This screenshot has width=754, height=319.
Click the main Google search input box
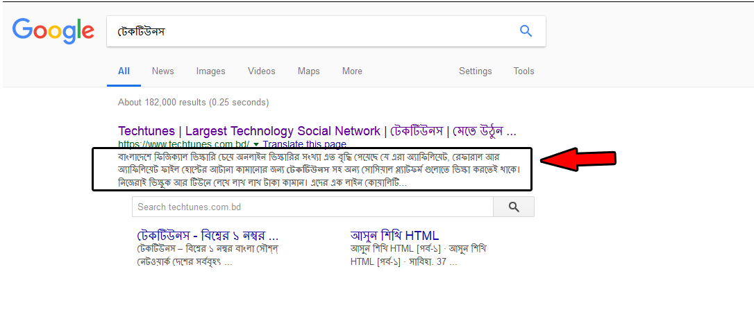326,31
